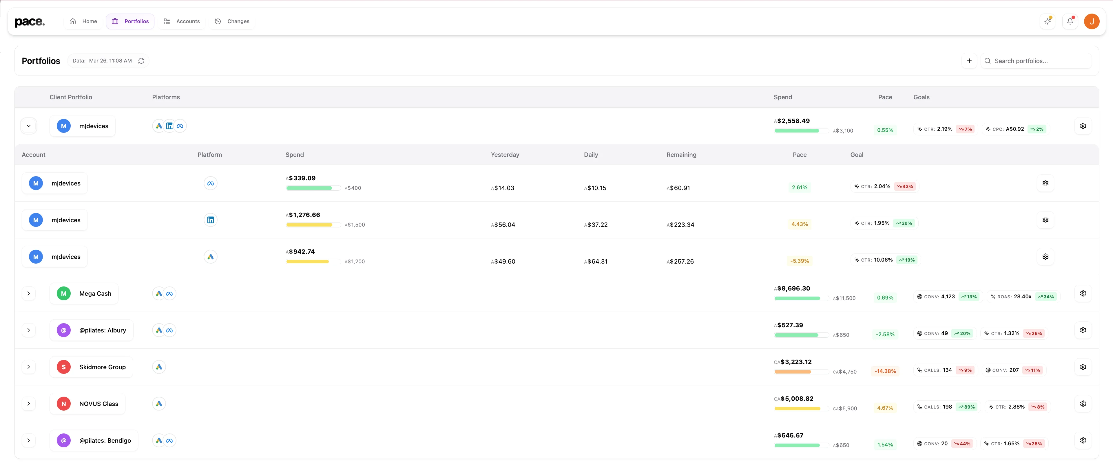The width and height of the screenshot is (1113, 467).
Task: Click Meta icon in m|devices portfolio row
Action: [180, 126]
